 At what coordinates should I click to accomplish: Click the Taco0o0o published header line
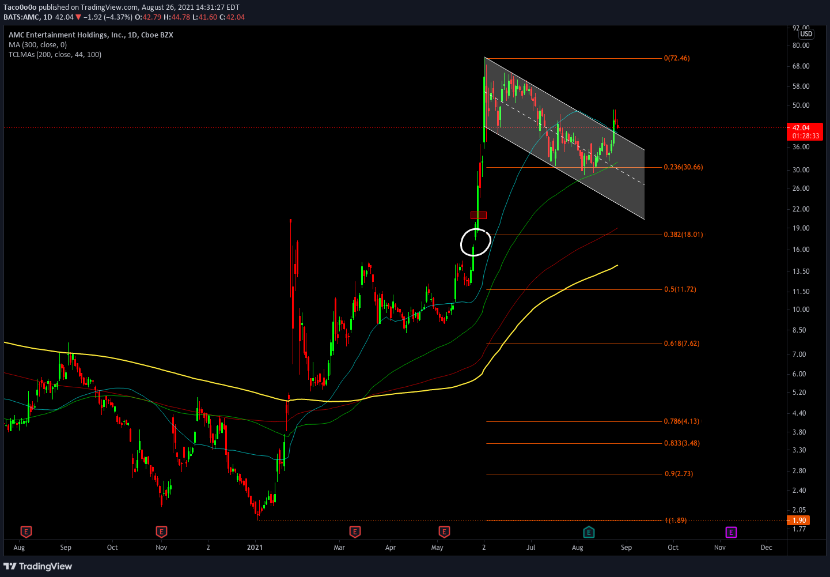(122, 7)
